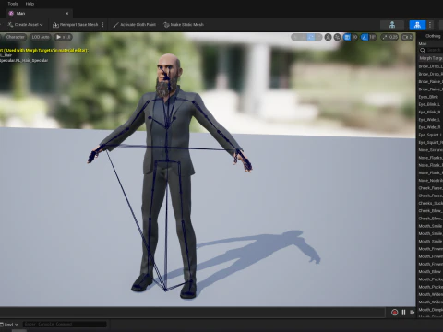Pause the animation preview
The width and height of the screenshot is (443, 332).
[x=403, y=313]
